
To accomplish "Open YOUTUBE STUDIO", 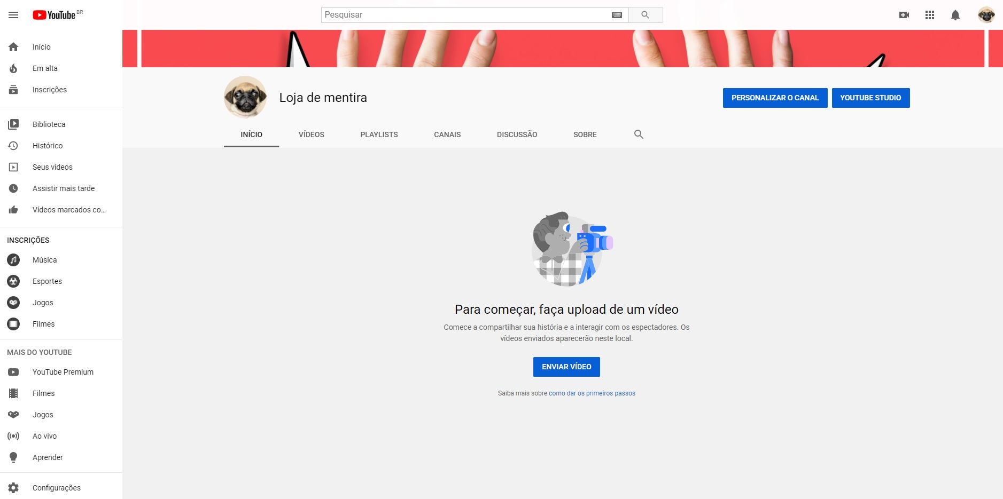I will (870, 98).
